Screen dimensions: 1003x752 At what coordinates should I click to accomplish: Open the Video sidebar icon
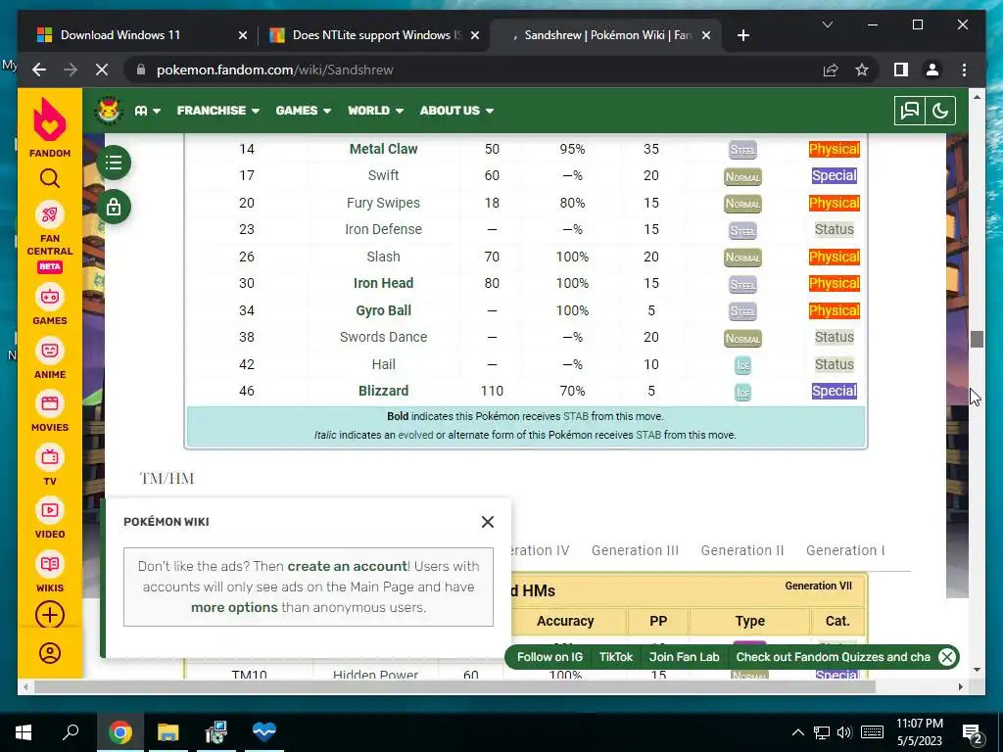tap(49, 510)
